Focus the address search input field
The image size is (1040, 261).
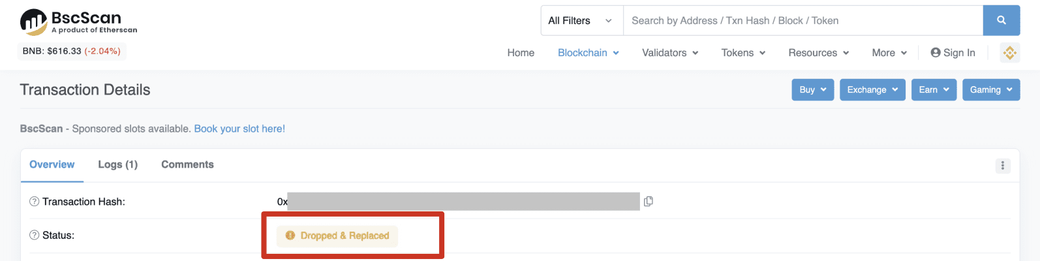(x=803, y=21)
